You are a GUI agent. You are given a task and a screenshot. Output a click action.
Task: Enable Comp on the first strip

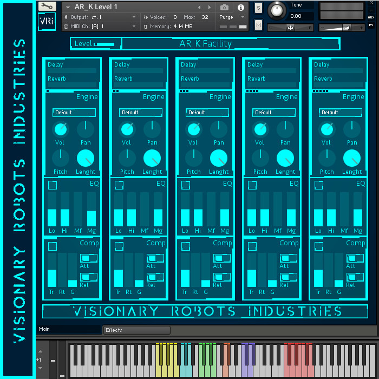pyautogui.click(x=53, y=246)
